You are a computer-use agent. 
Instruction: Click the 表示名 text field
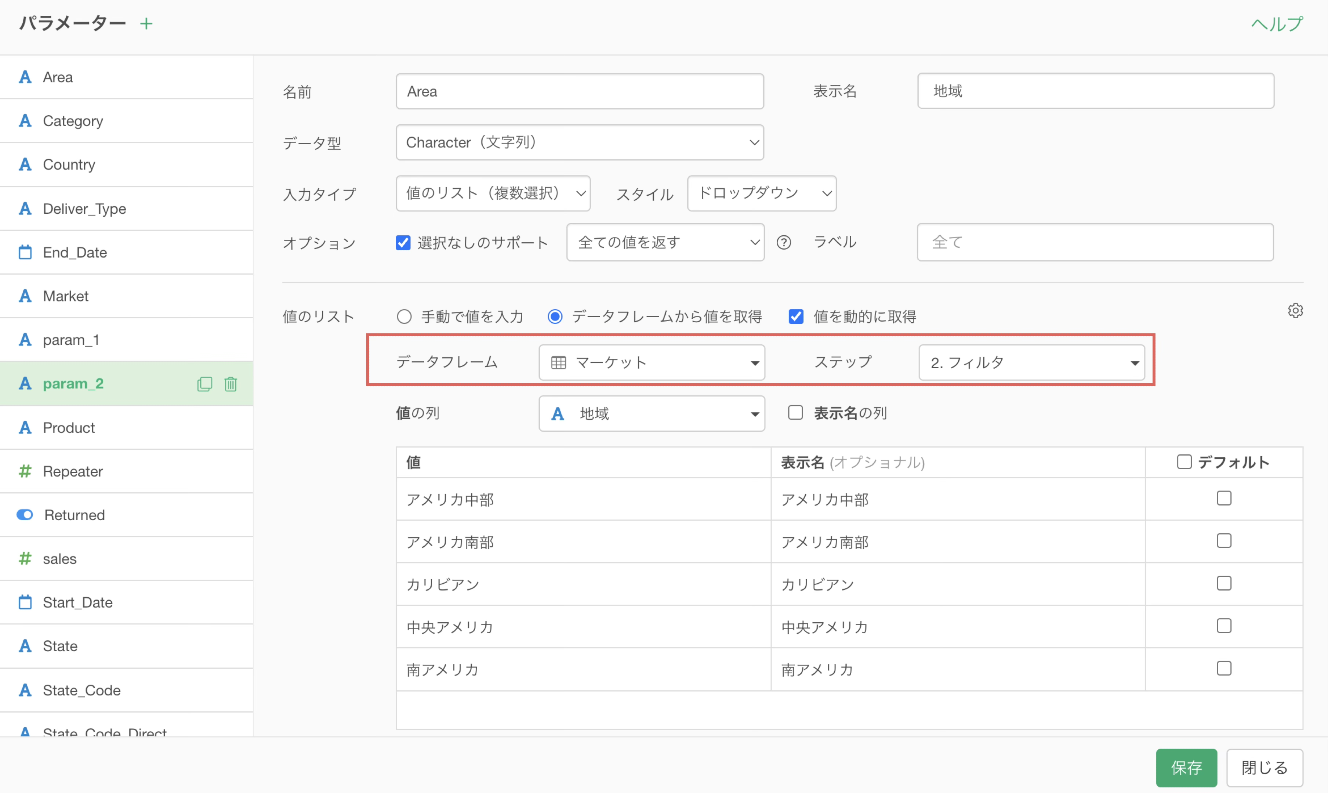pos(1095,91)
